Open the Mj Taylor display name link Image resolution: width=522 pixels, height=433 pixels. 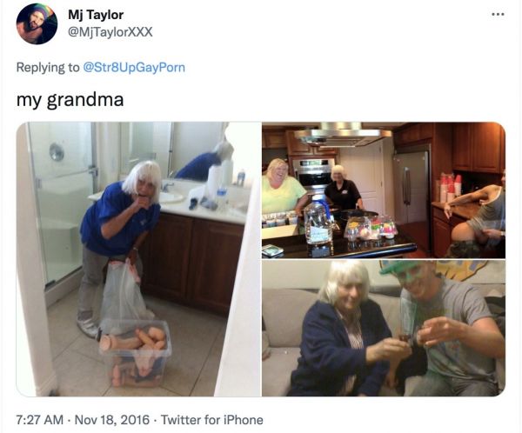(96, 15)
